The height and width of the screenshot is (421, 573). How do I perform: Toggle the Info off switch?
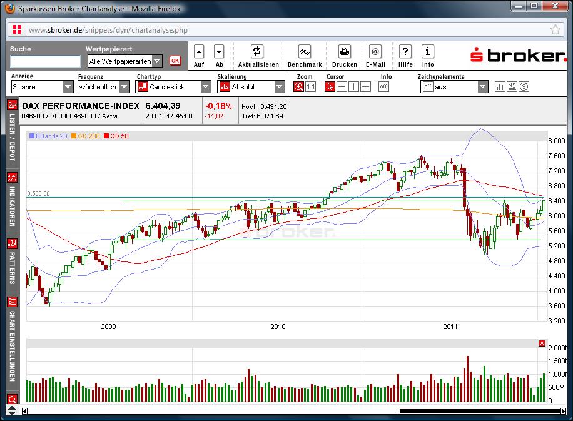[x=383, y=88]
